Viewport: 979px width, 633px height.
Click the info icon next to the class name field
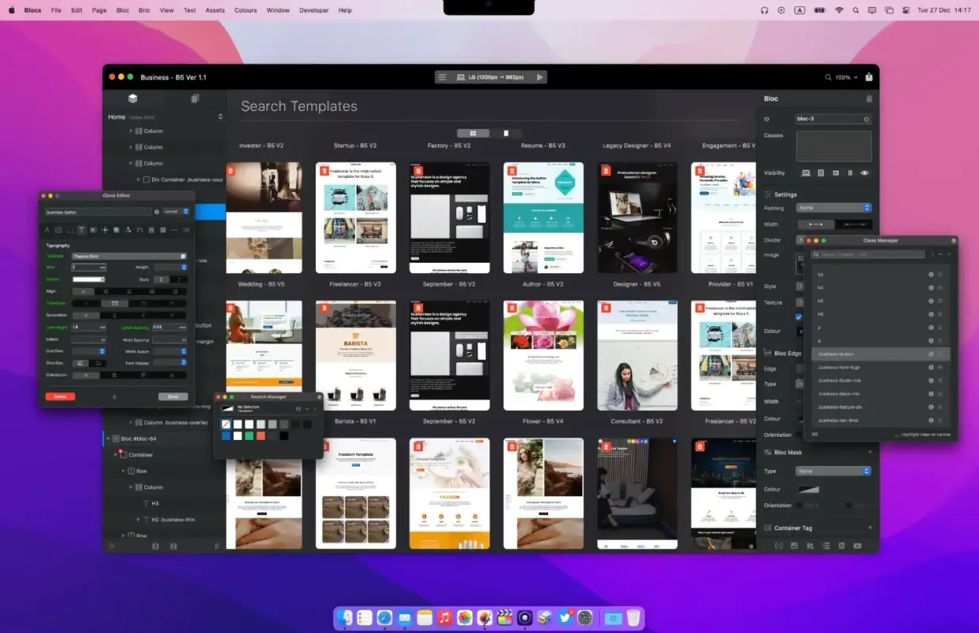157,212
